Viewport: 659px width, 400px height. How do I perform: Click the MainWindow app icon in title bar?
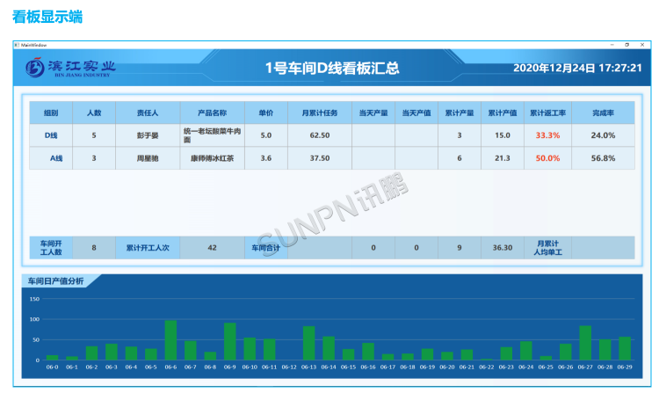click(16, 44)
